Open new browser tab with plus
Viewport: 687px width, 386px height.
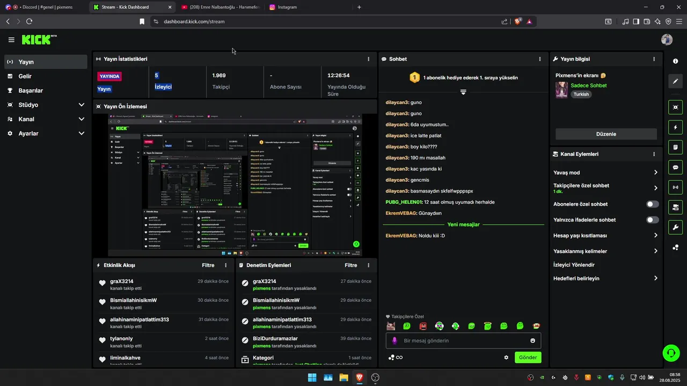pyautogui.click(x=359, y=7)
